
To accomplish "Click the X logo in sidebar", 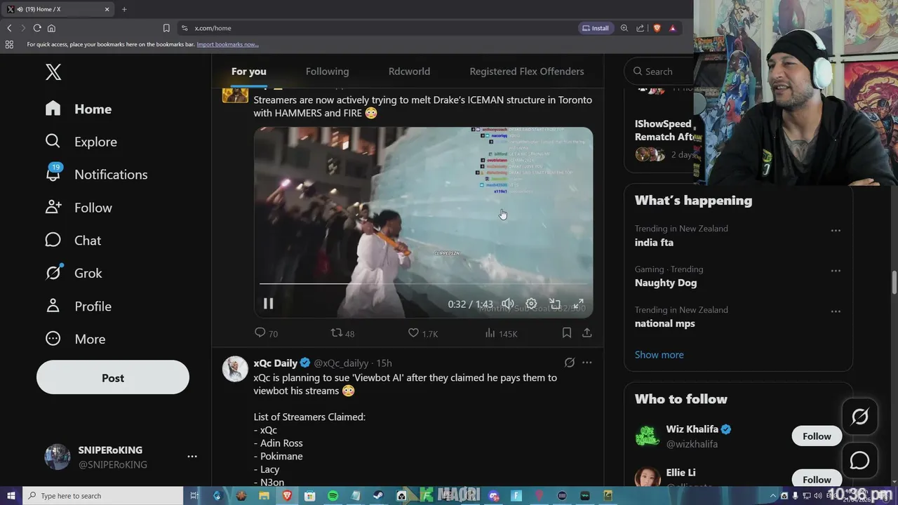I will (x=53, y=72).
